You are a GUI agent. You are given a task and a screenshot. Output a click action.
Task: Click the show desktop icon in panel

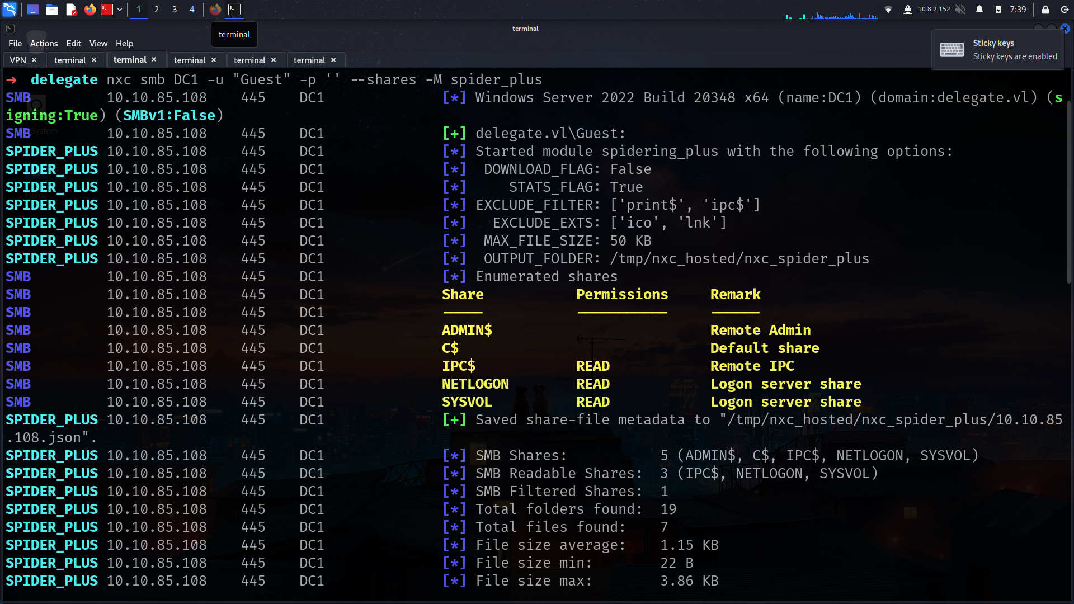[33, 10]
